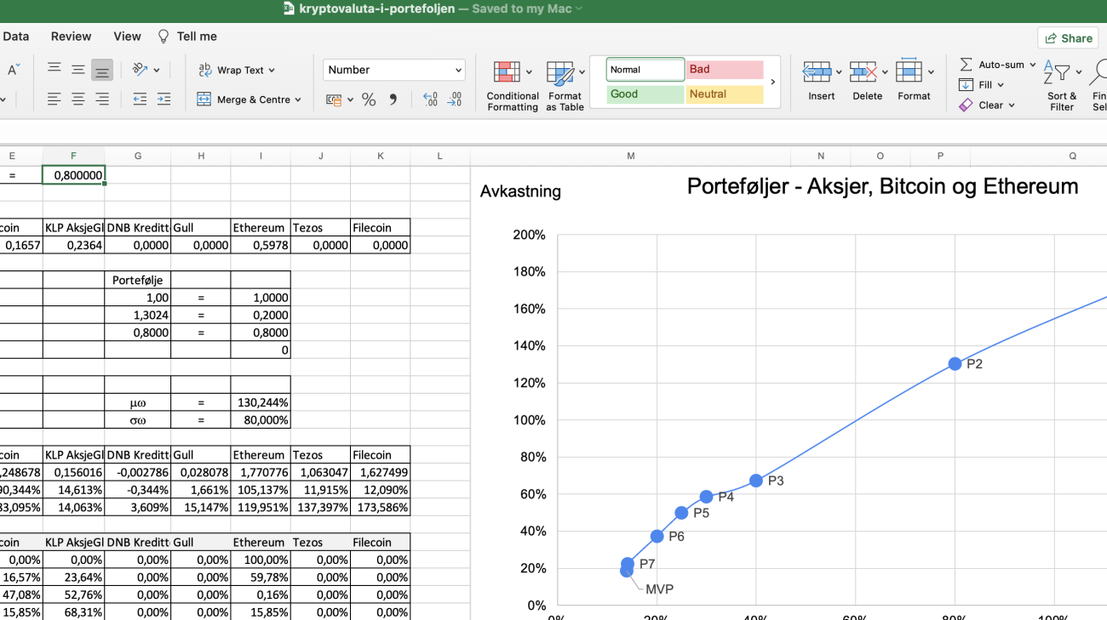Align cell text right
Viewport: 1107px width, 620px height.
click(102, 100)
